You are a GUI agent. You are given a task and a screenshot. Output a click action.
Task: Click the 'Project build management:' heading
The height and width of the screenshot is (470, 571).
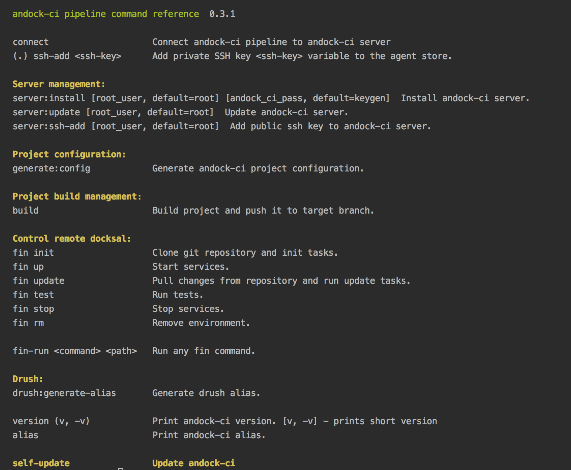coord(77,197)
